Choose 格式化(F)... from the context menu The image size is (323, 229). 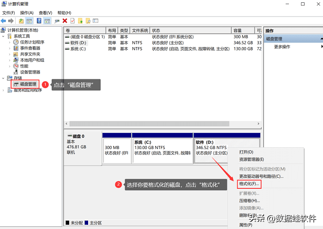pyautogui.click(x=250, y=184)
